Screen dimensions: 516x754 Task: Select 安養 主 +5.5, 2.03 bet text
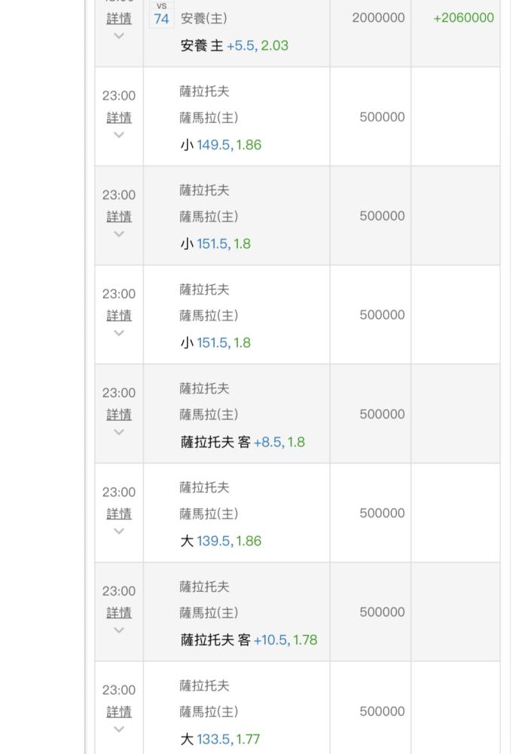click(x=234, y=46)
